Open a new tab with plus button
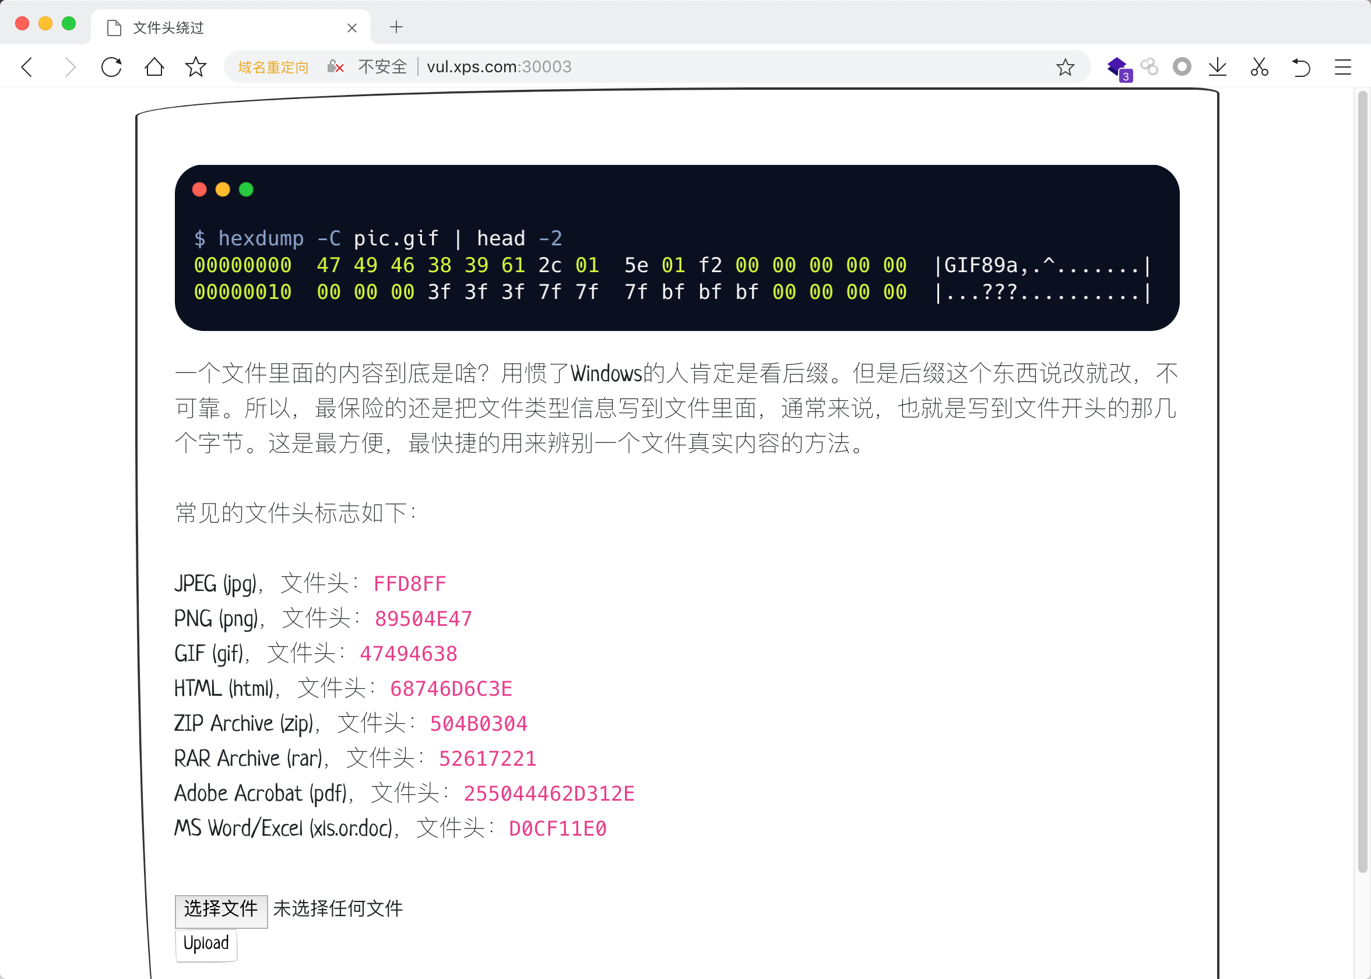The width and height of the screenshot is (1371, 979). point(396,27)
